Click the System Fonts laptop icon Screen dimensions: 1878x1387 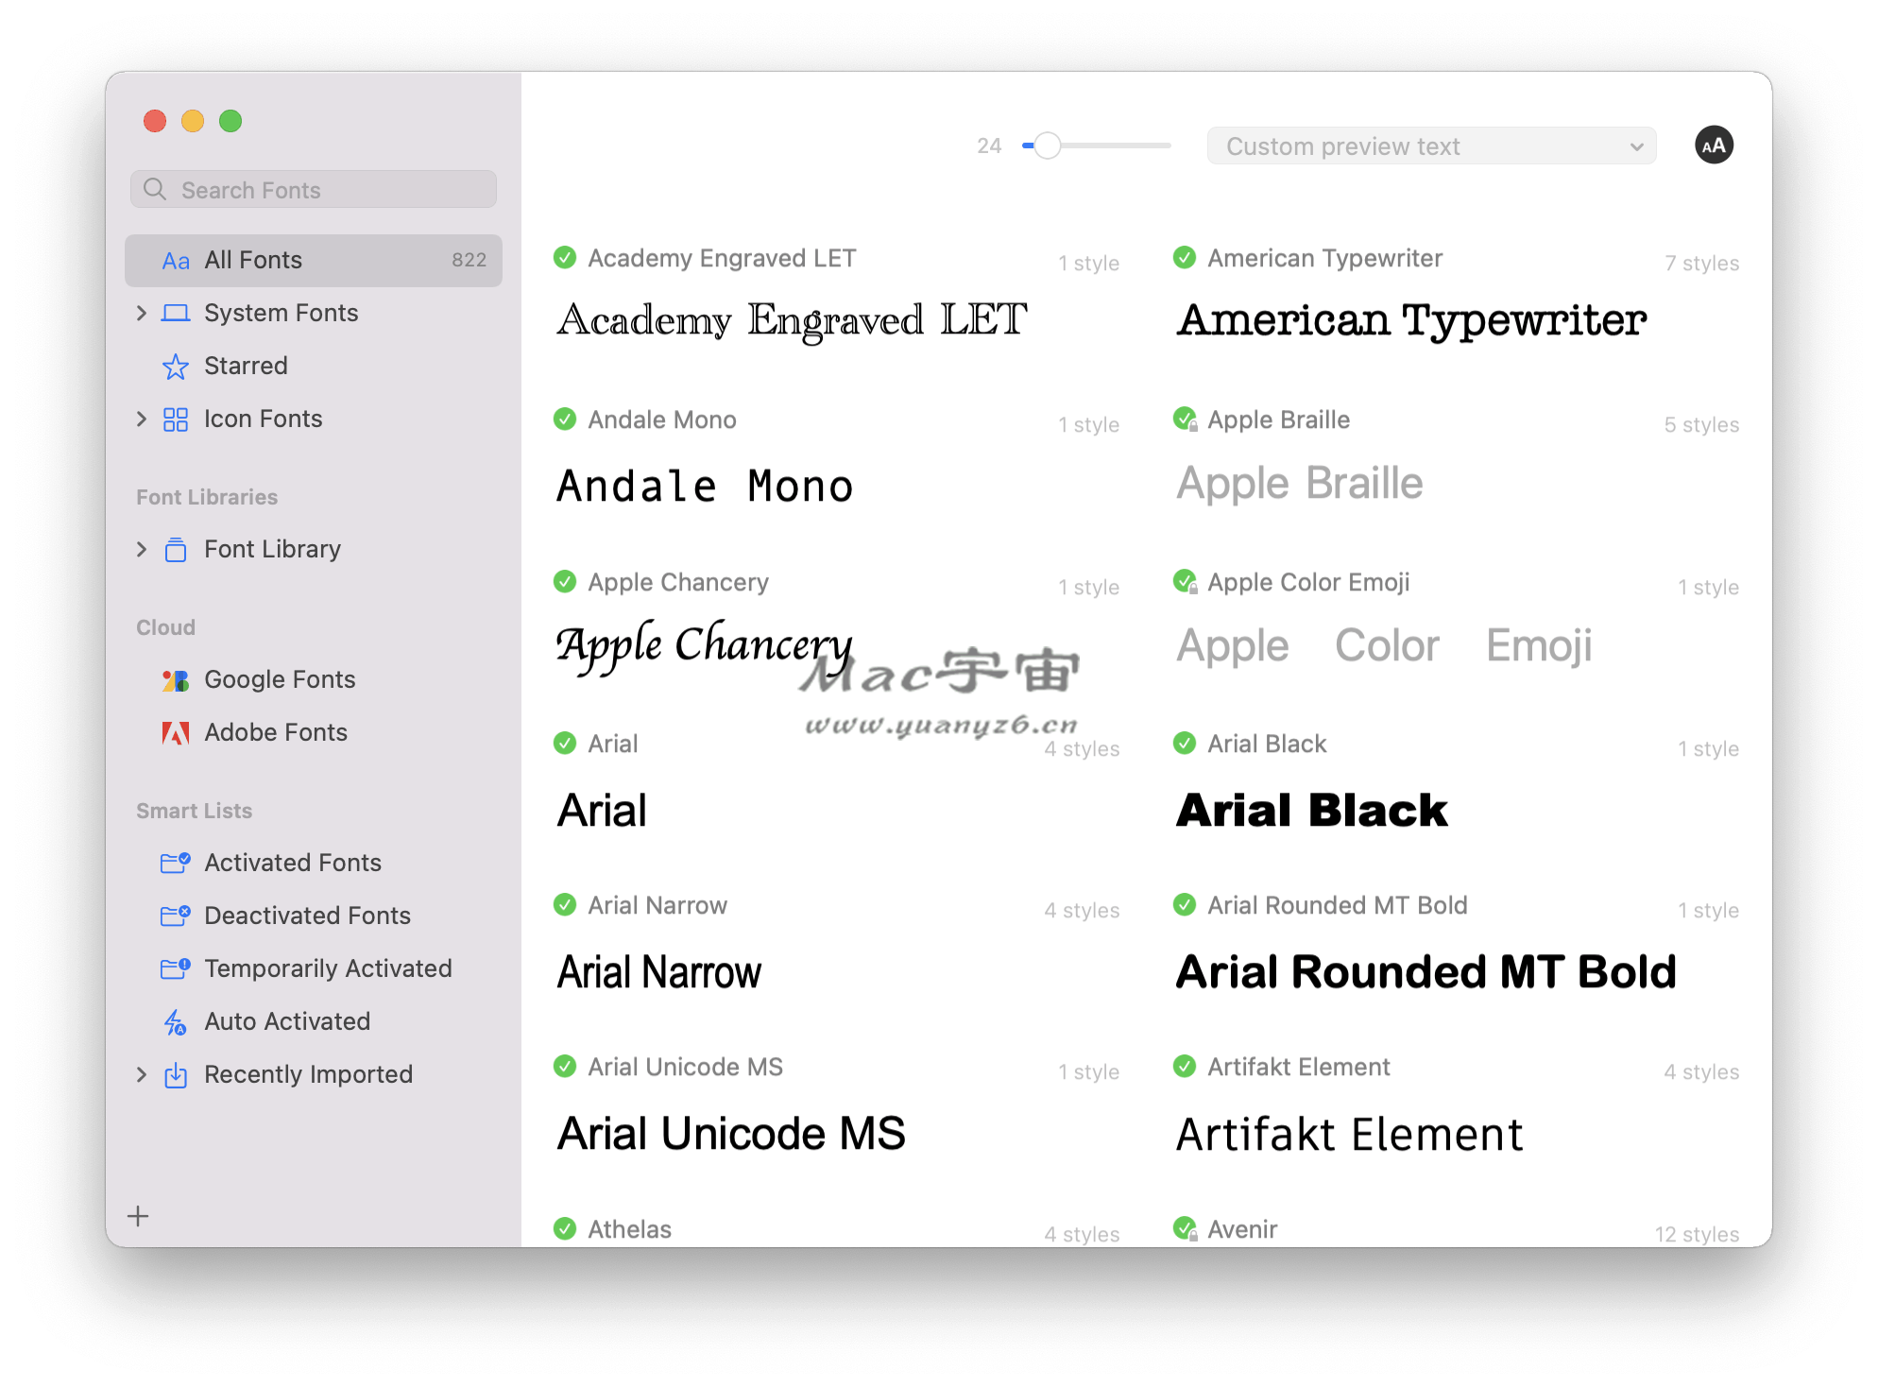pos(176,314)
